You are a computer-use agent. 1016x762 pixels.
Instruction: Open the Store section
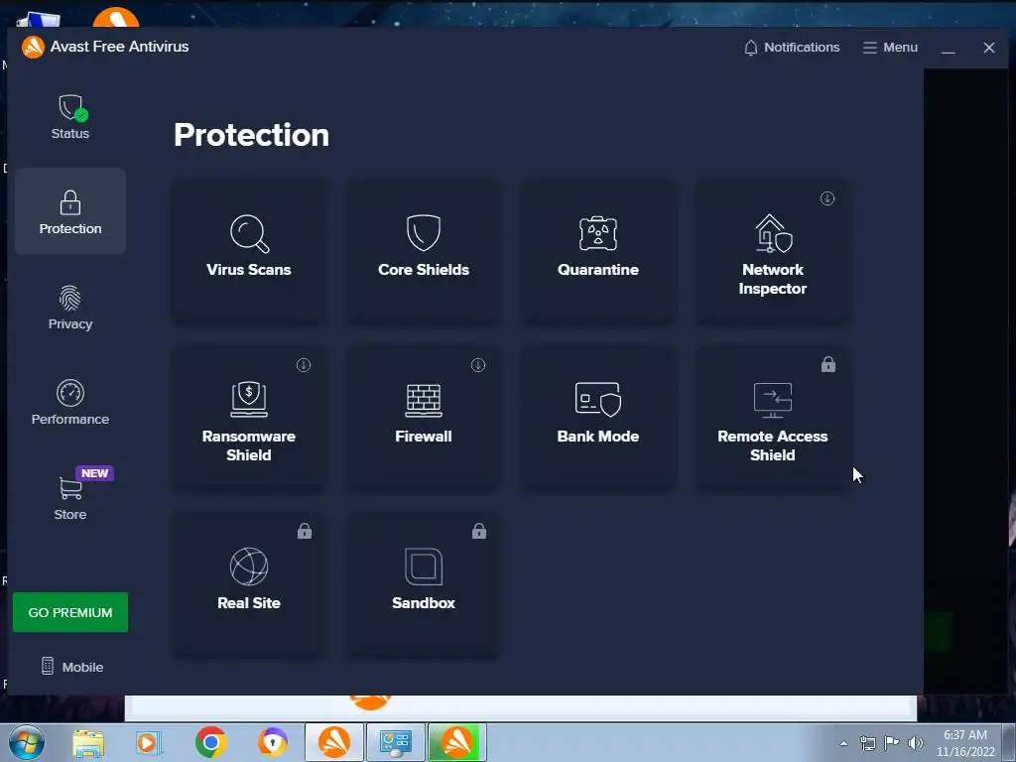tap(70, 498)
